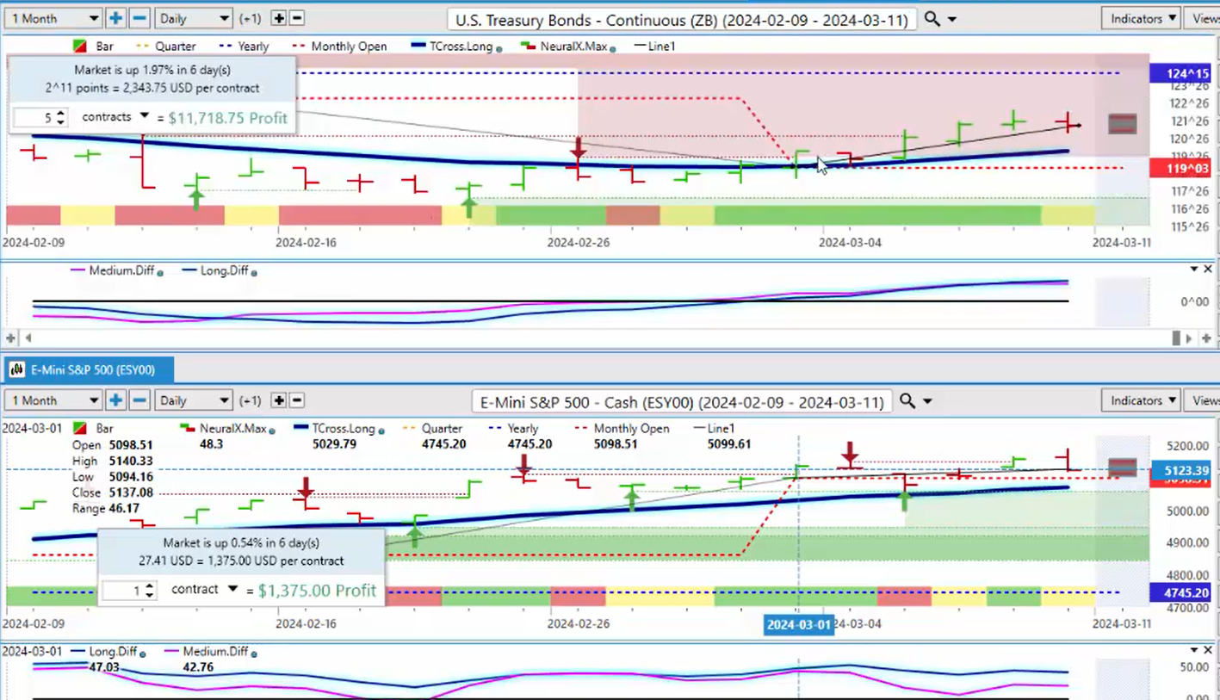This screenshot has width=1220, height=700.
Task: Toggle Long.Diff legend in ZB lower pane
Action: tap(220, 270)
